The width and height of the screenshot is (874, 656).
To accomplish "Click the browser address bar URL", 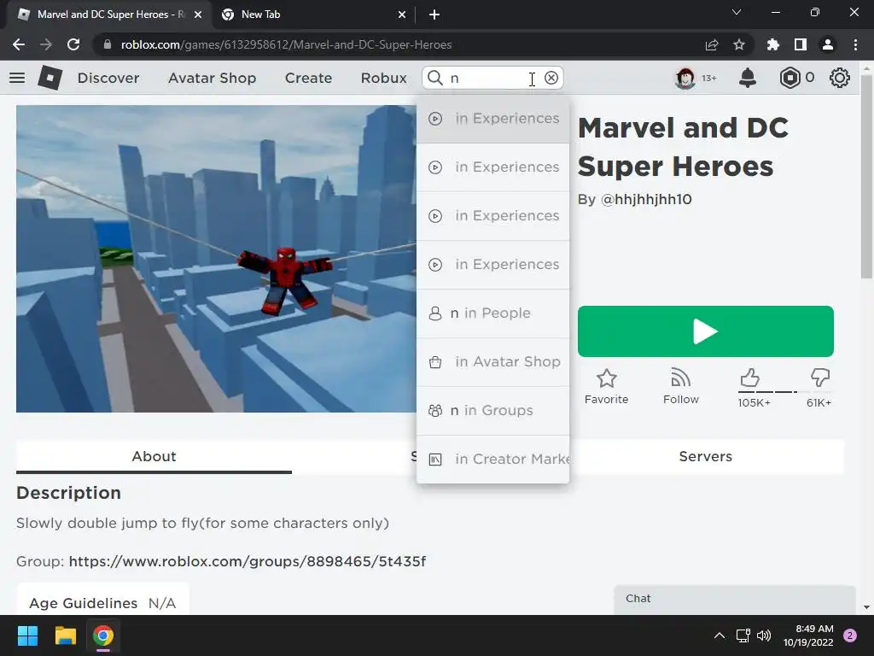I will [x=286, y=44].
